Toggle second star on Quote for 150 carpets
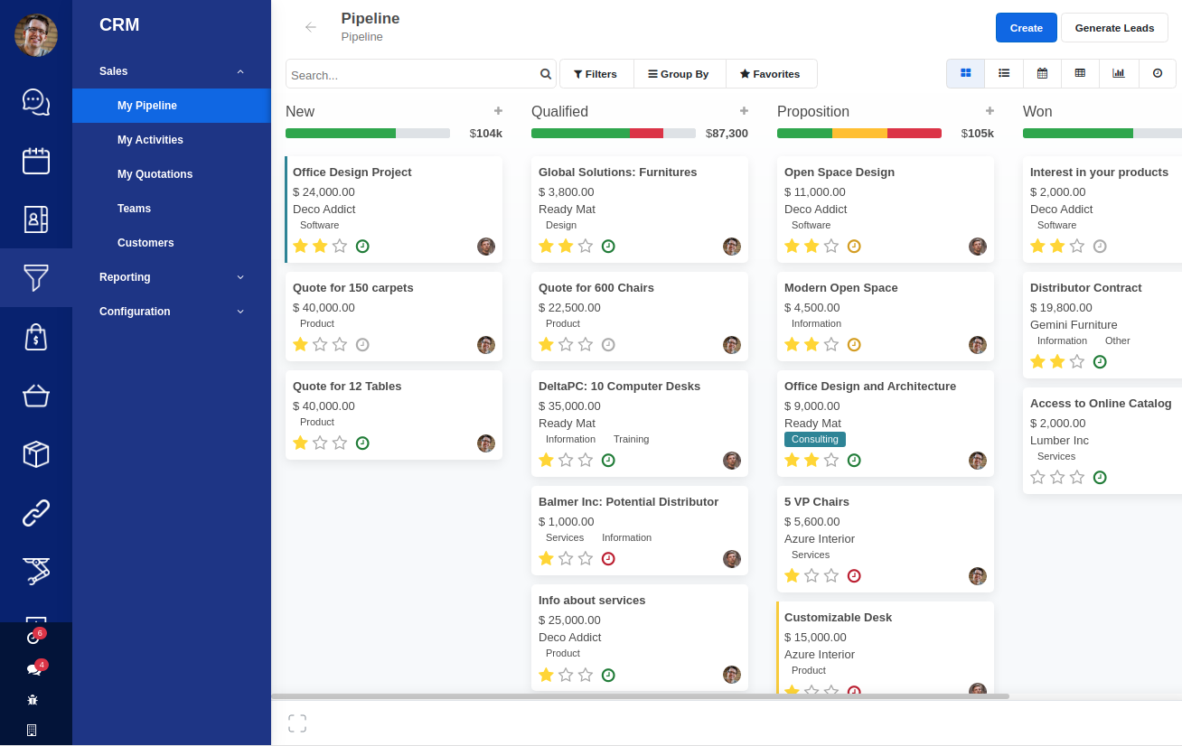This screenshot has height=746, width=1182. tap(320, 344)
